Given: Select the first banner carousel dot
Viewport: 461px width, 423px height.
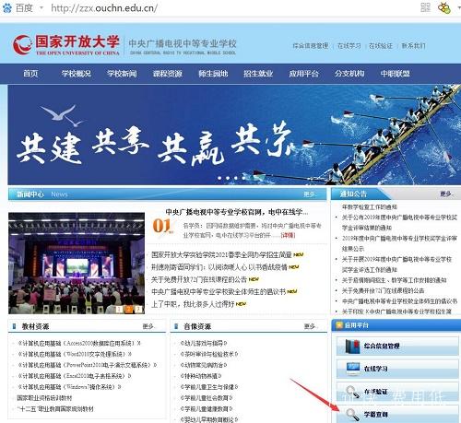Looking at the screenshot, I should pyautogui.click(x=219, y=178).
